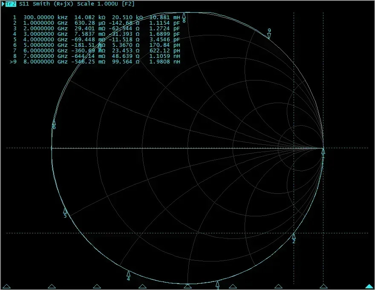Click the Smith (R+jX) format label
This screenshot has height=290, width=375.
point(53,4)
